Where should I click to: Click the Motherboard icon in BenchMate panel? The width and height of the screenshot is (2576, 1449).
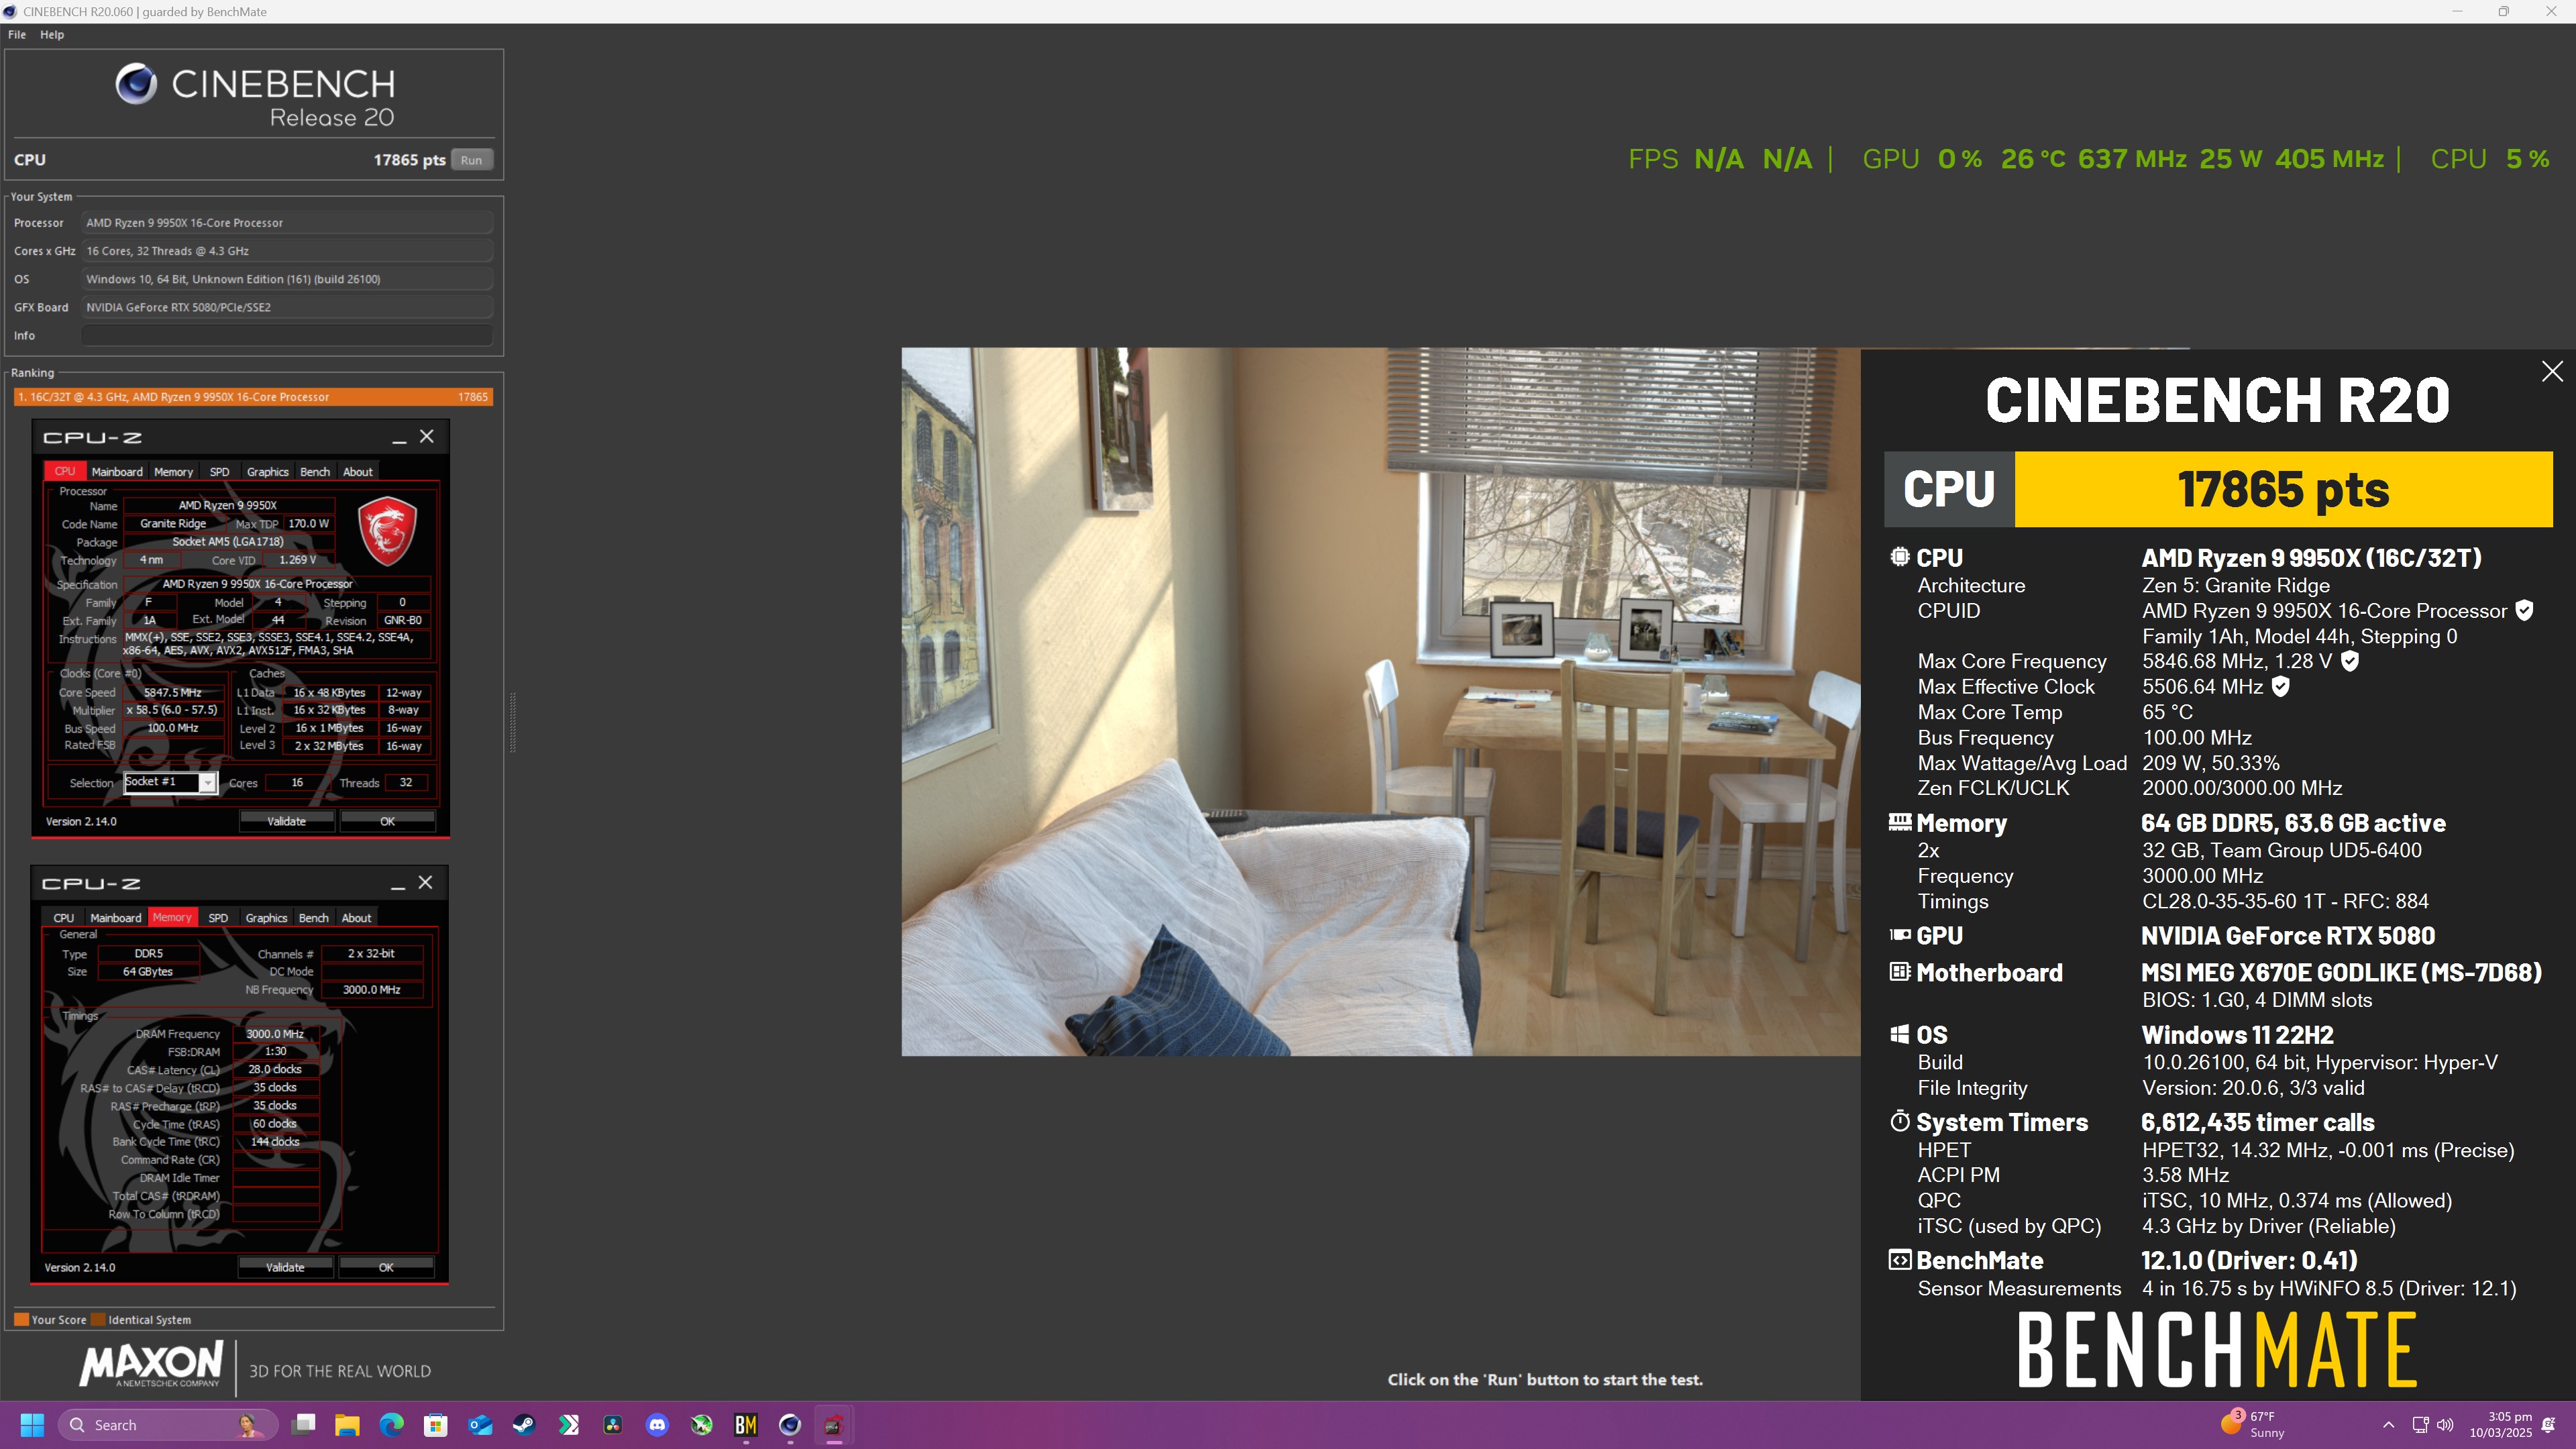[1900, 971]
